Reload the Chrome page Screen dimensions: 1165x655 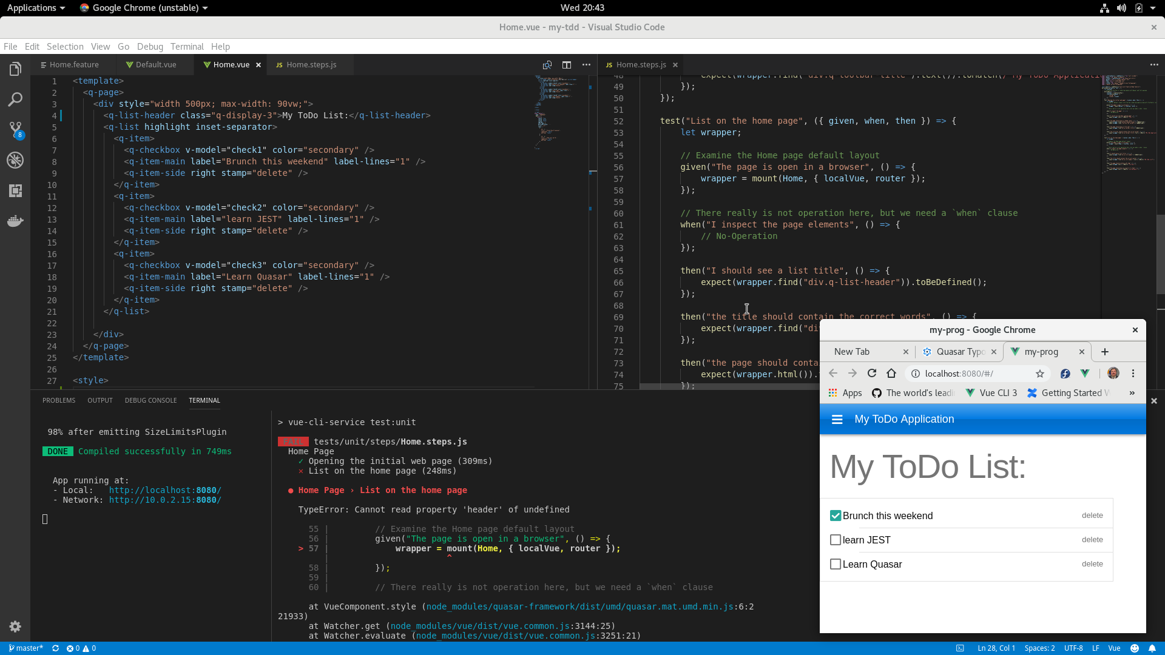tap(872, 374)
